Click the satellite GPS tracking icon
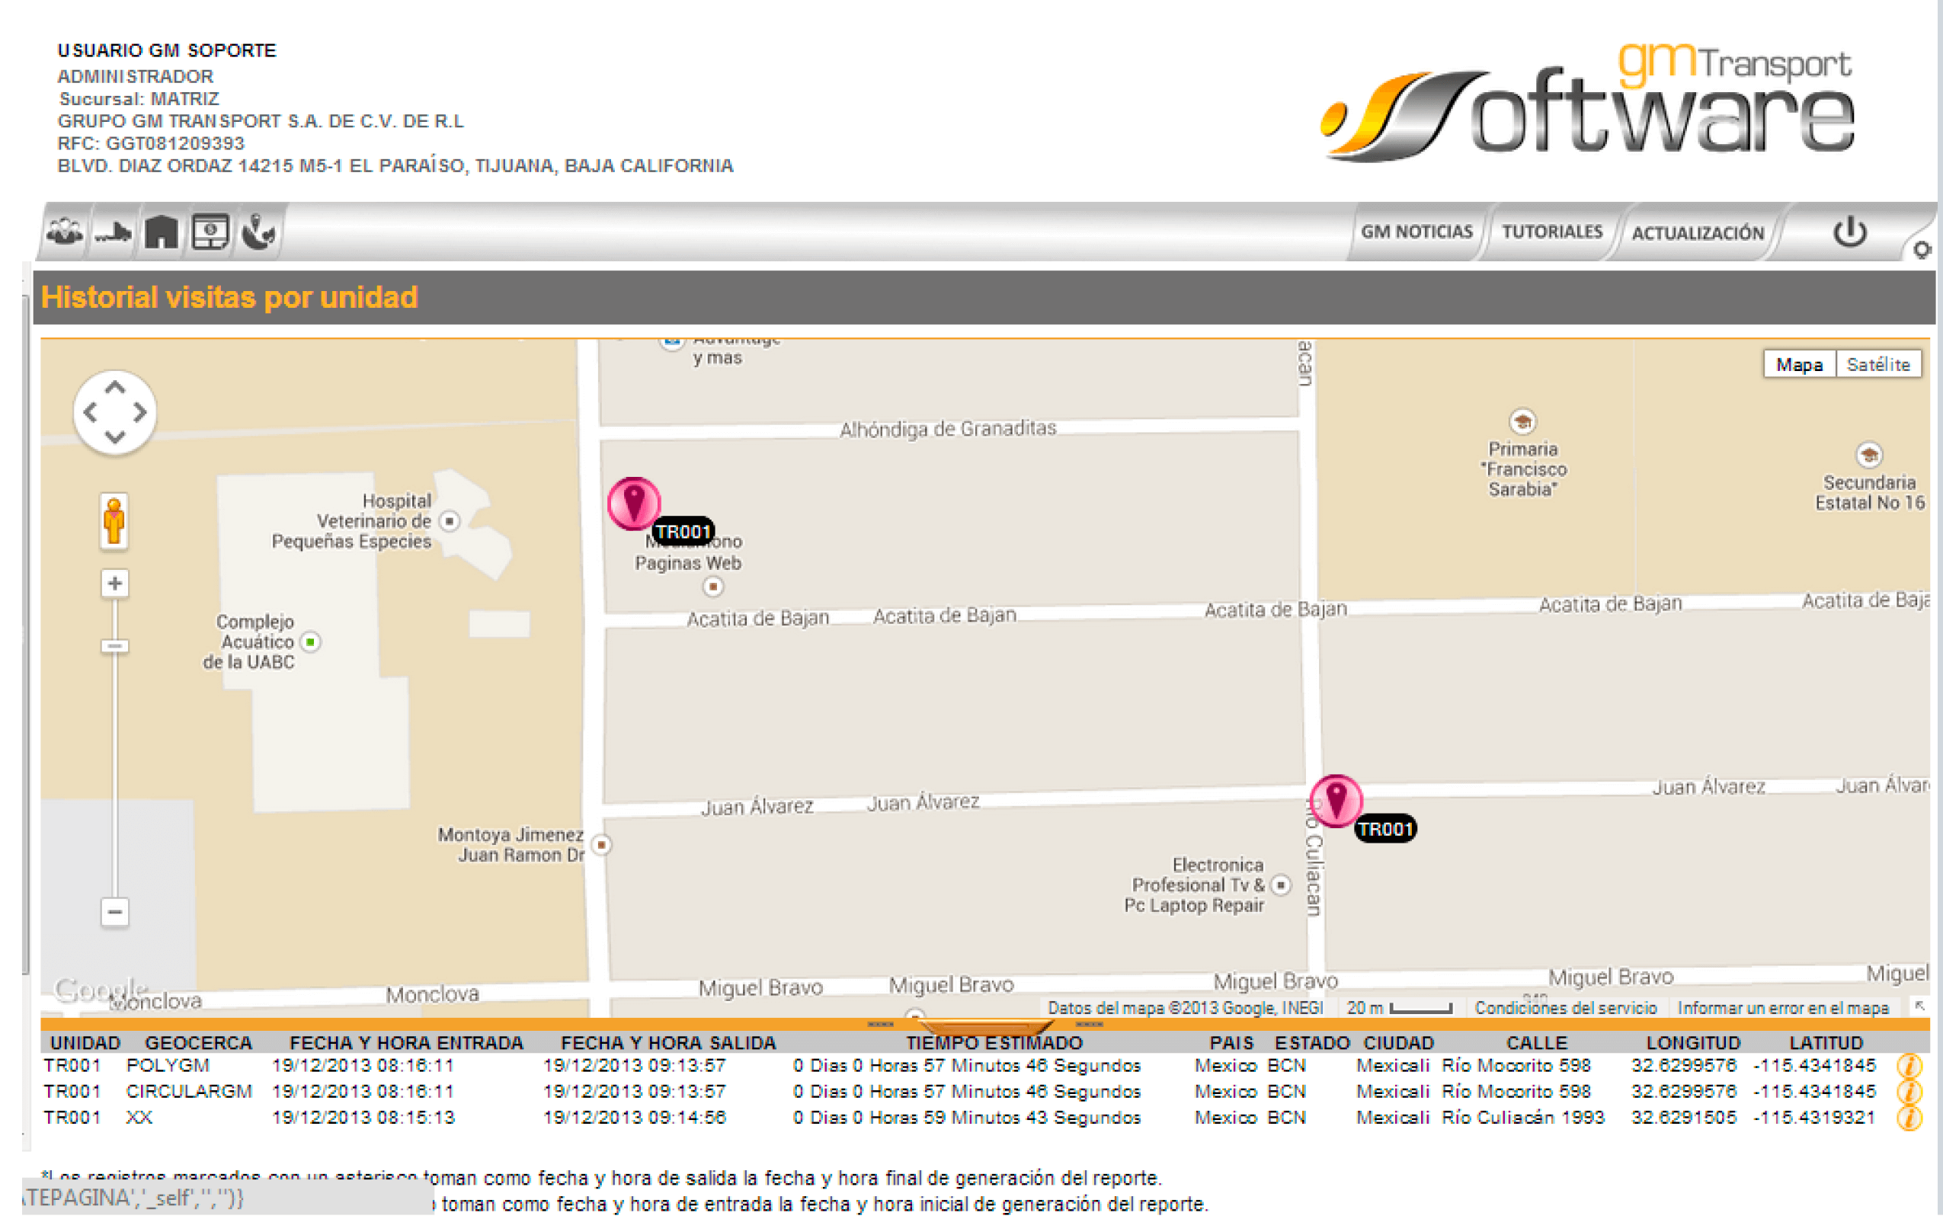This screenshot has width=1943, height=1219. point(259,233)
